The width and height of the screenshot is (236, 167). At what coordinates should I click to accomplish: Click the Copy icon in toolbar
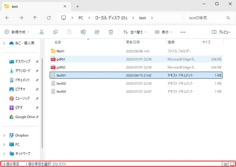[x=55, y=32]
